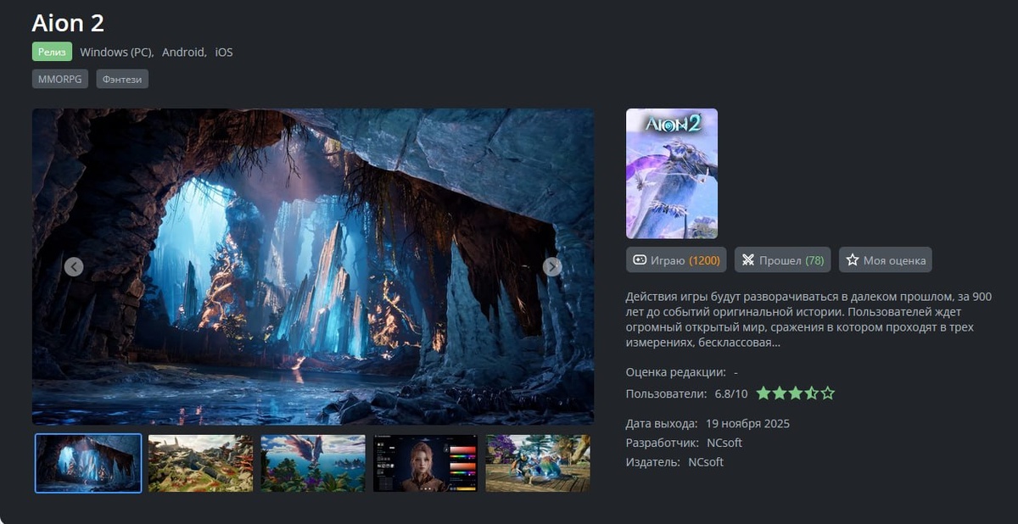
Task: Open the Моя оценка rating button
Action: (886, 260)
